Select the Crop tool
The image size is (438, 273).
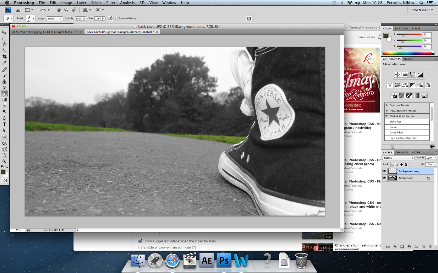(4, 57)
